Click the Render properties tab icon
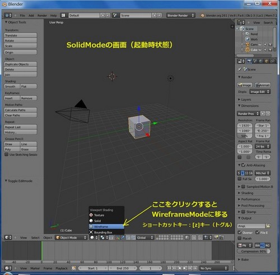The image size is (280, 275). (249, 61)
